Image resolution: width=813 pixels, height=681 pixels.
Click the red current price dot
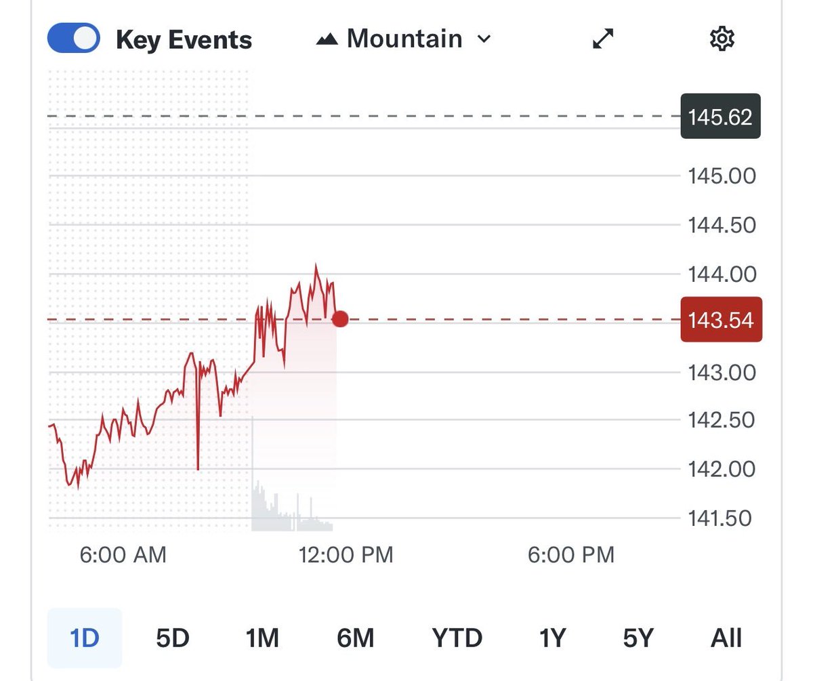click(x=340, y=318)
